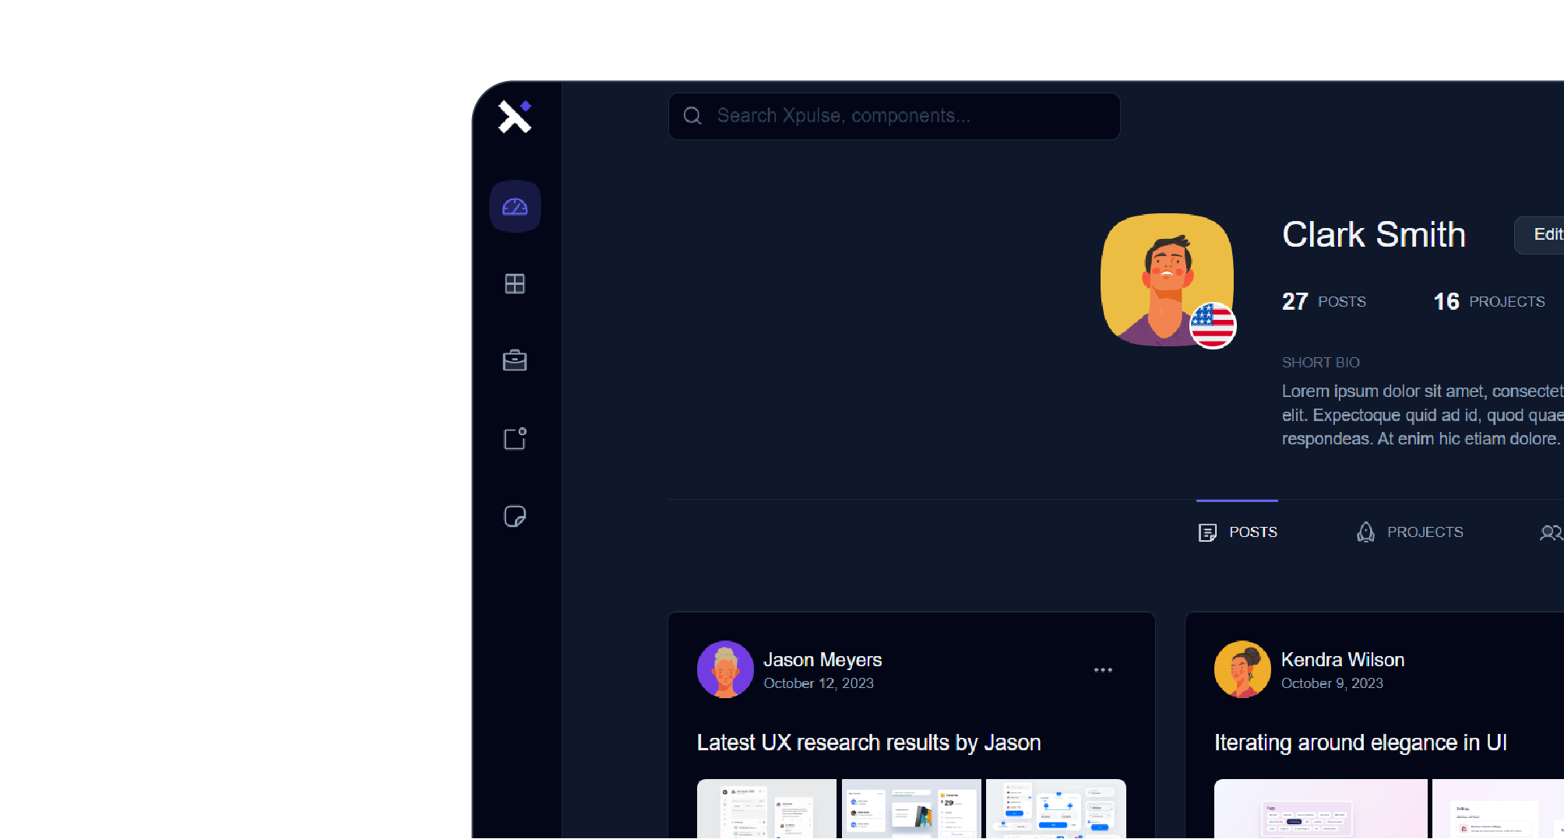Open the followers people icon near tabs
The height and width of the screenshot is (839, 1564).
[x=1551, y=532]
